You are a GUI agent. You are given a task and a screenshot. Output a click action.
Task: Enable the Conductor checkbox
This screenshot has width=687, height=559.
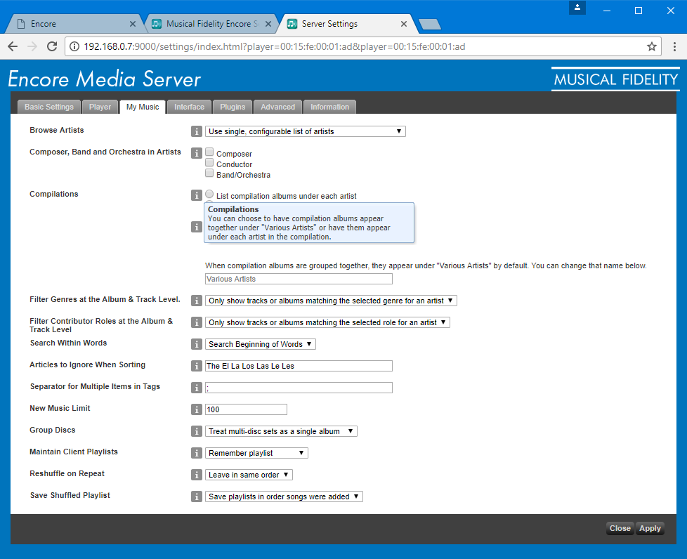pos(209,162)
